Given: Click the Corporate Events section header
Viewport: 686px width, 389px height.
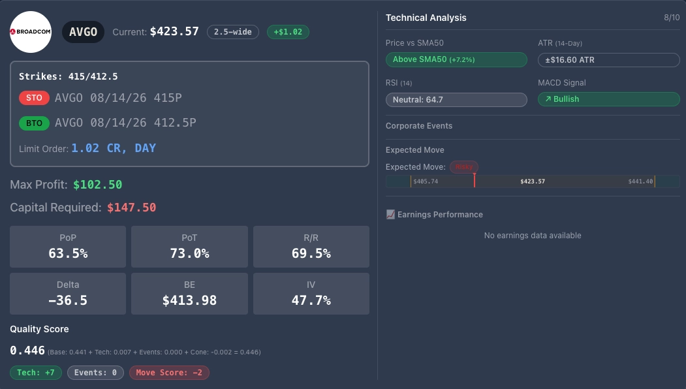Looking at the screenshot, I should [x=419, y=126].
